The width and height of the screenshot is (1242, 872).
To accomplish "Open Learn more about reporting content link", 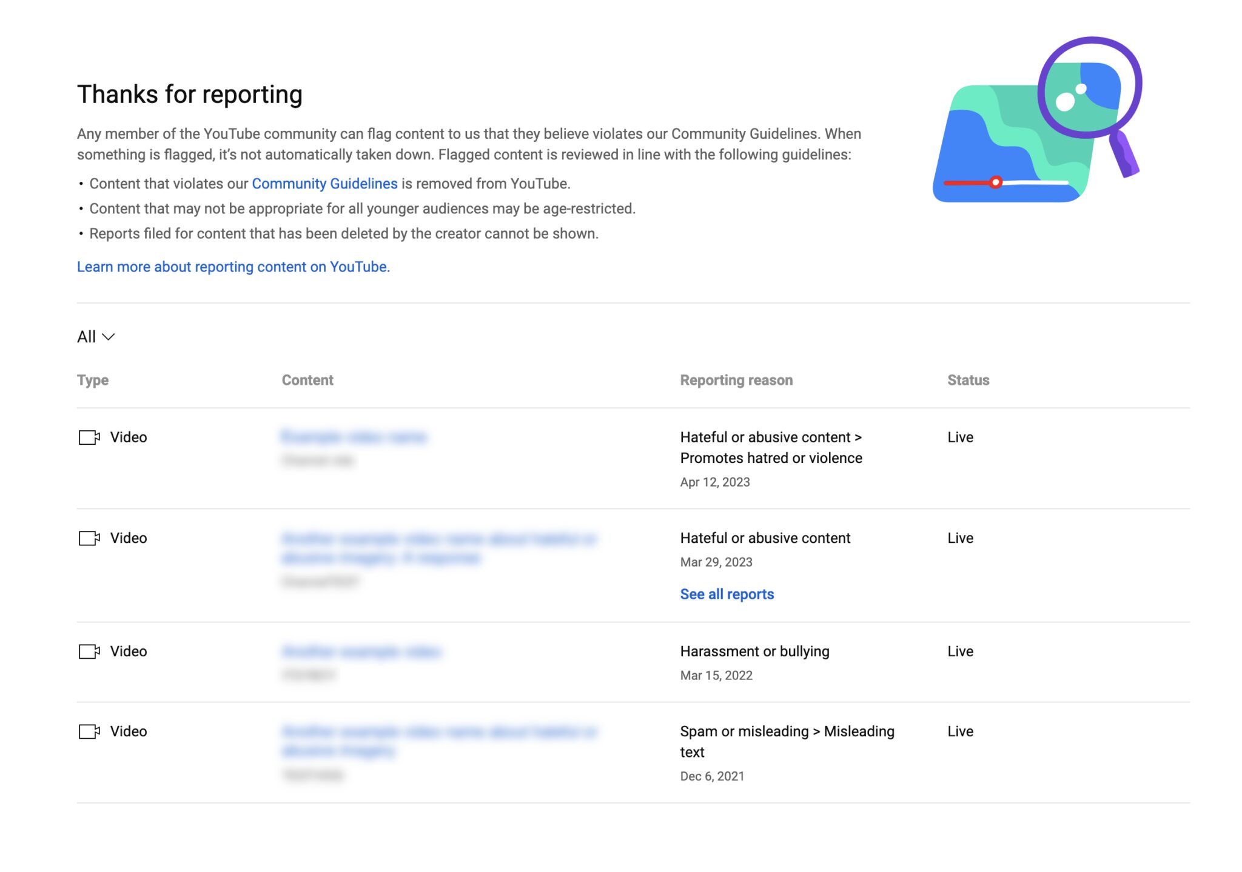I will point(233,267).
